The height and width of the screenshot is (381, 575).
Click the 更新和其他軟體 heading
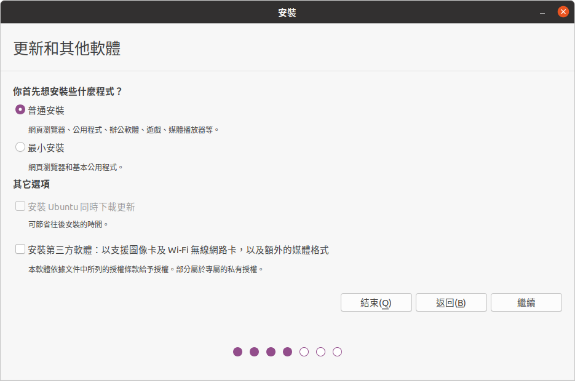click(x=67, y=49)
